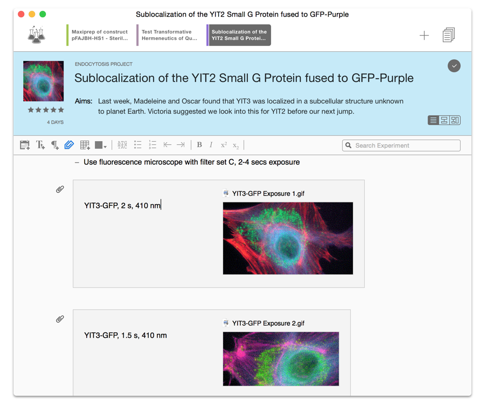Set the experiment star rating
485x404 pixels.
click(46, 110)
